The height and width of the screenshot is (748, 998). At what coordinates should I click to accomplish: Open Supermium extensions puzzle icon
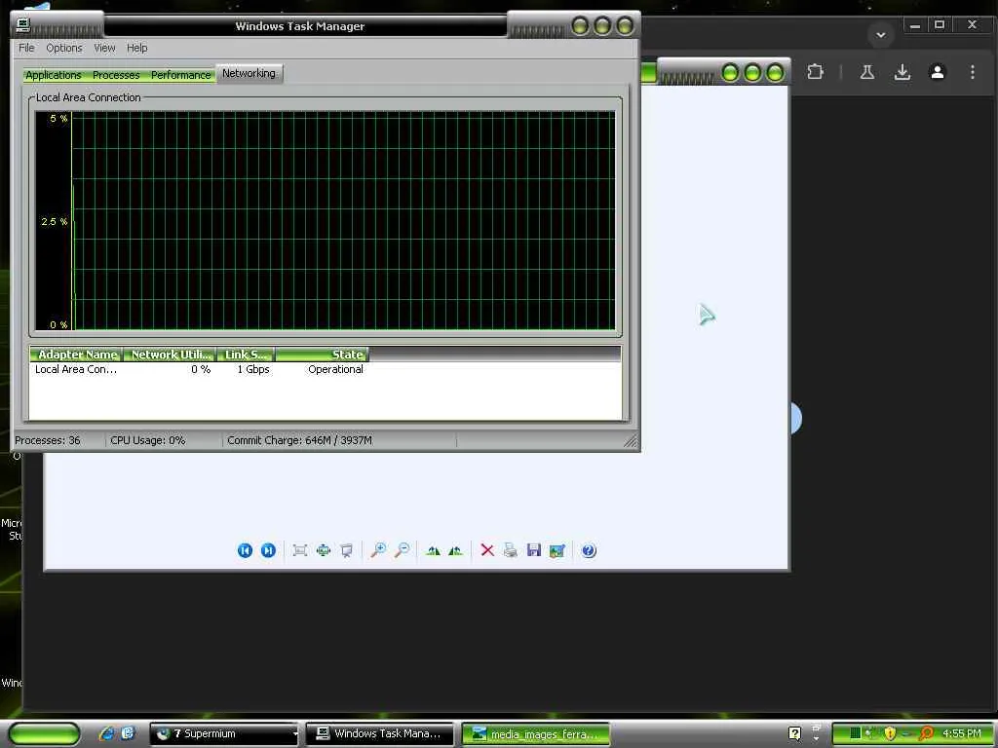pyautogui.click(x=816, y=72)
